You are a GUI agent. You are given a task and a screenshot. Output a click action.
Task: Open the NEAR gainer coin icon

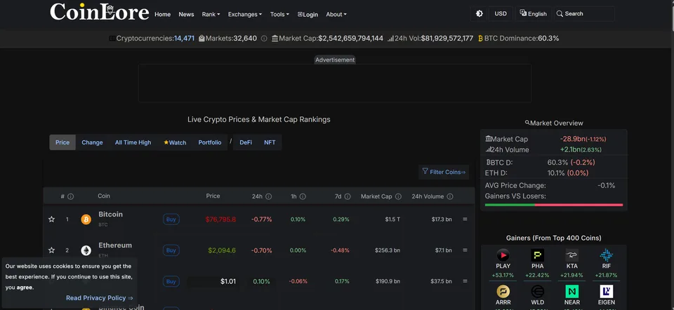point(571,292)
